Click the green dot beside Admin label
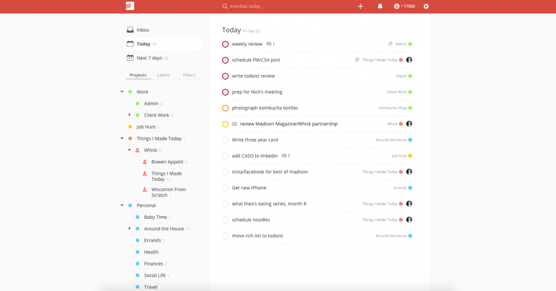The image size is (556, 291). 410,44
